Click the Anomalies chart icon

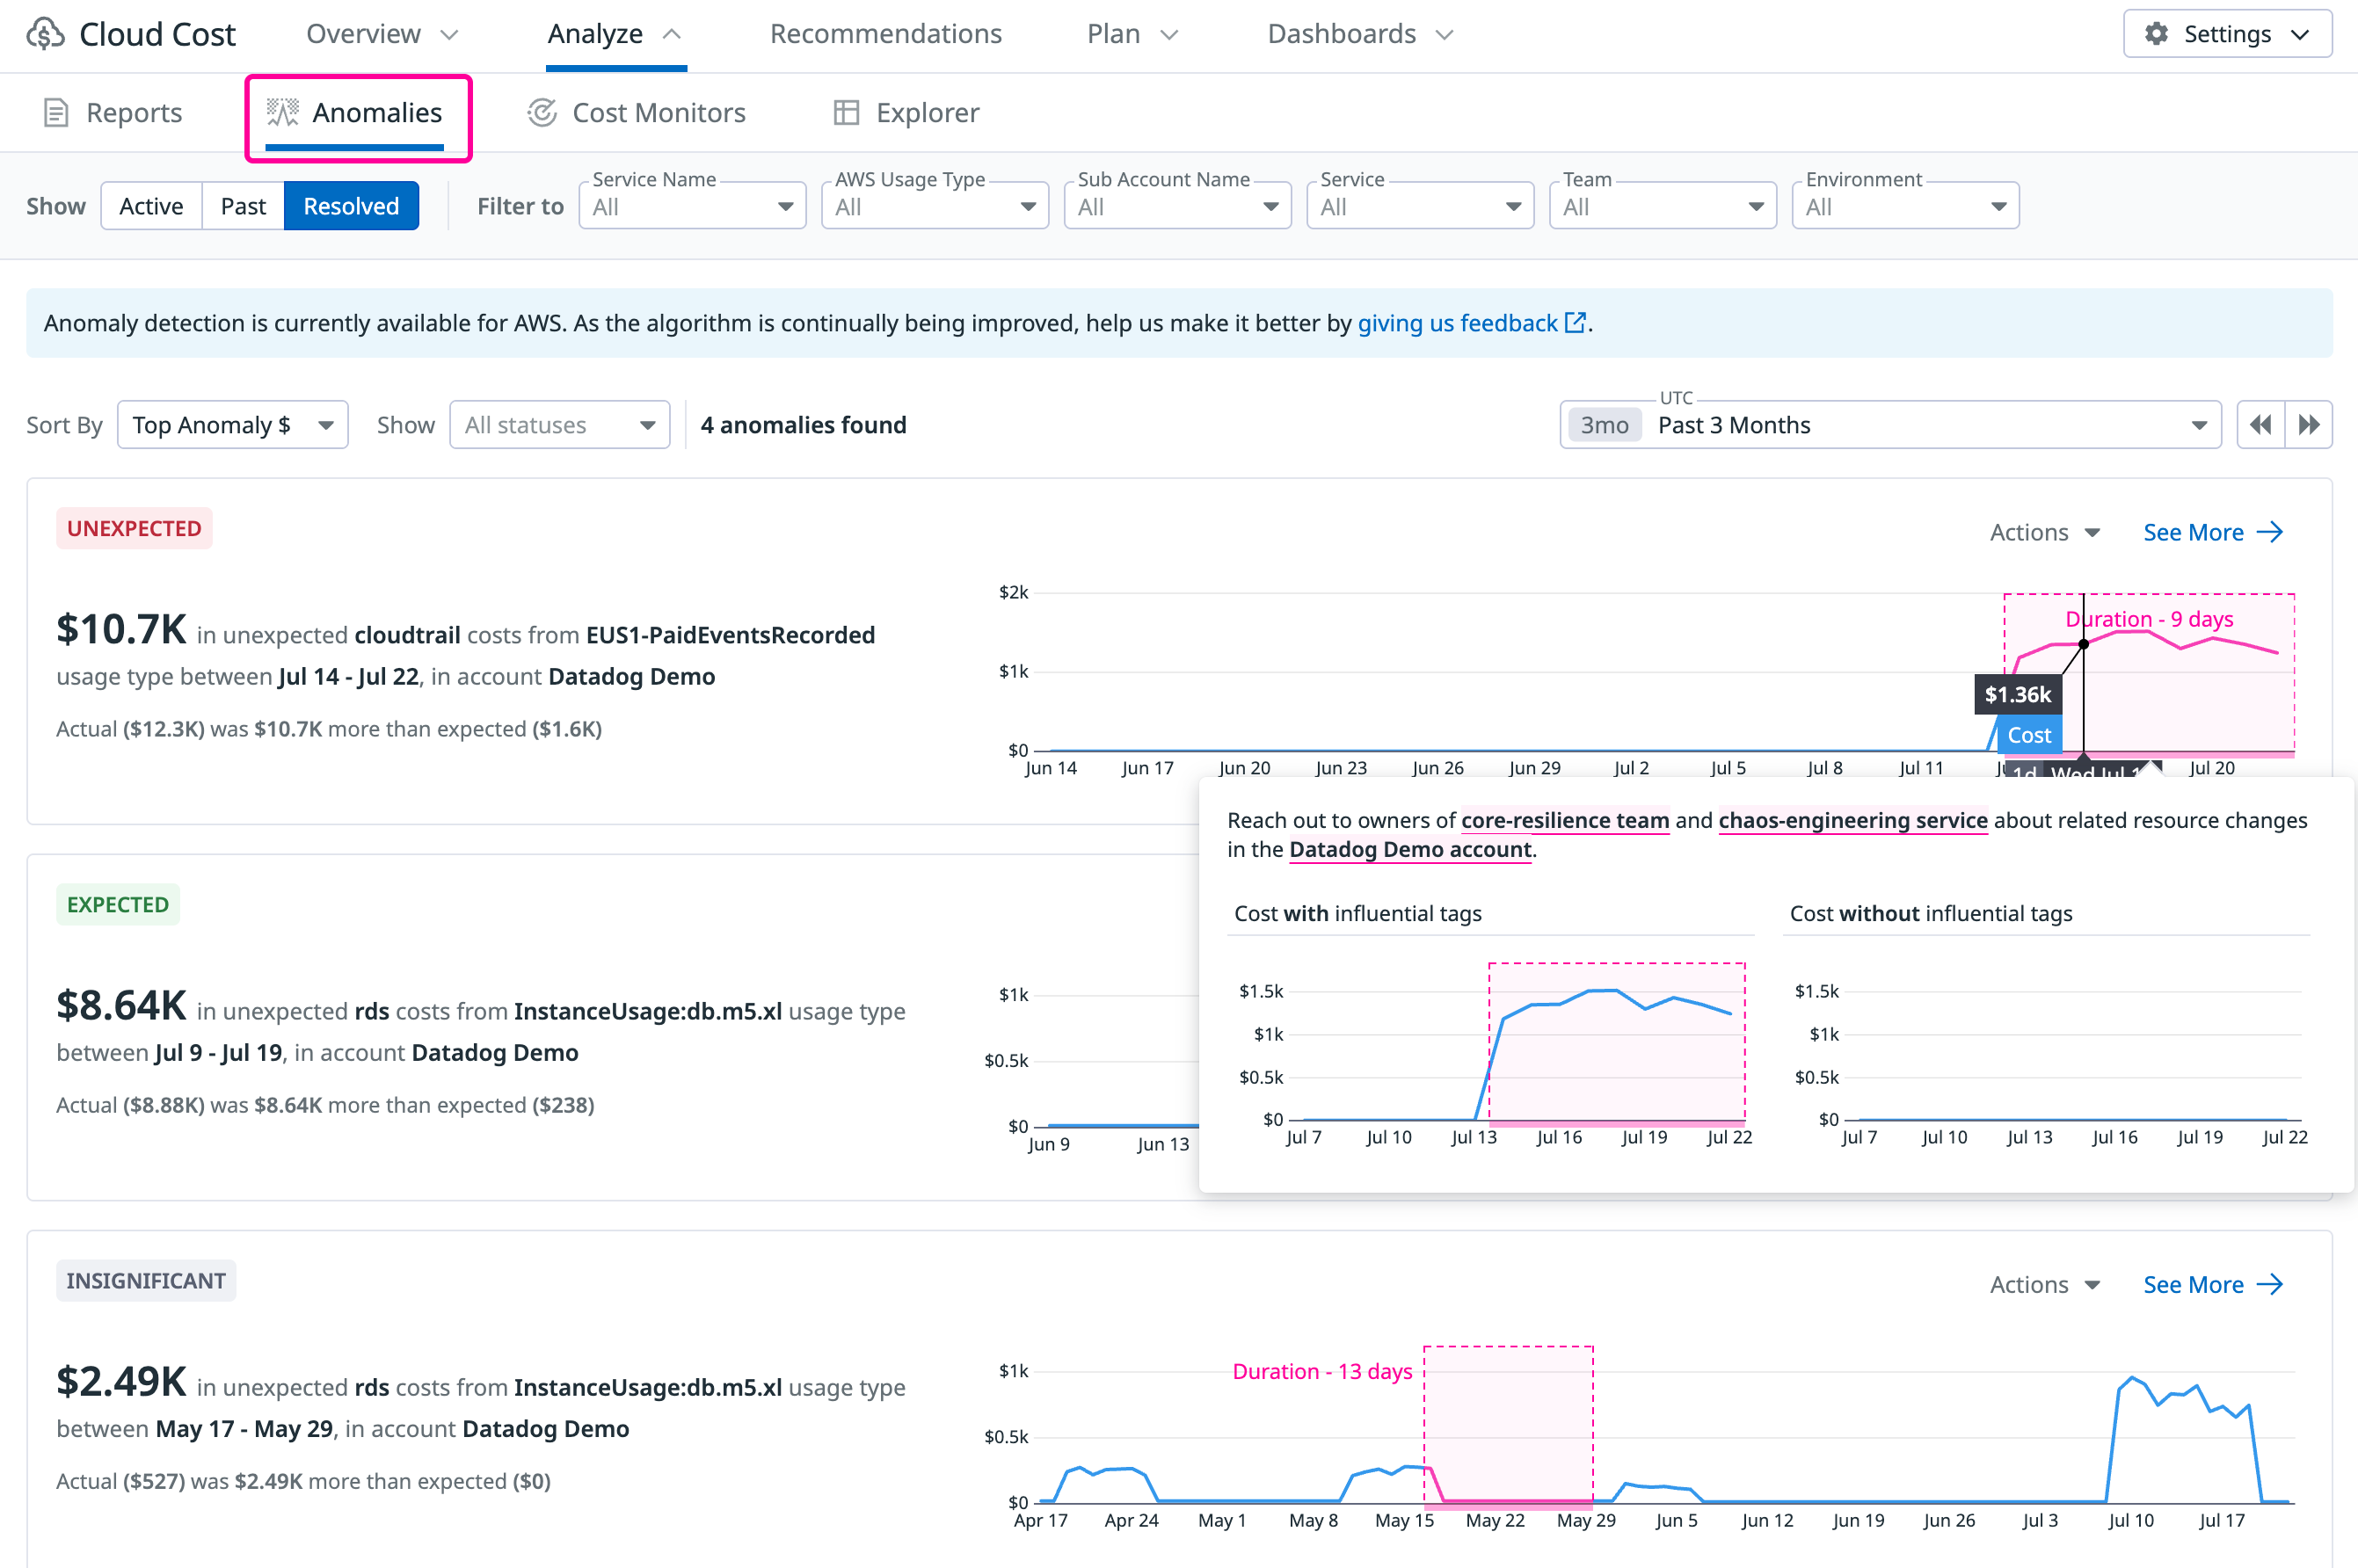282,113
